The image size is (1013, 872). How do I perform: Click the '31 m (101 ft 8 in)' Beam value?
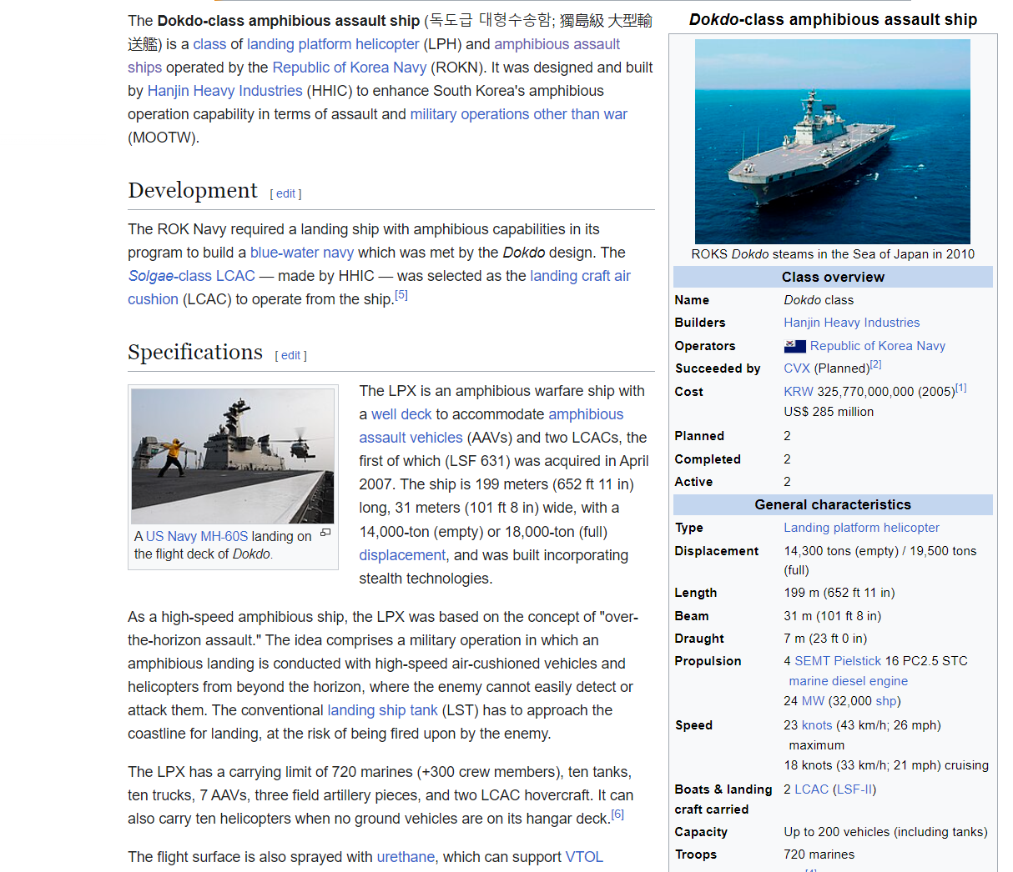click(832, 616)
